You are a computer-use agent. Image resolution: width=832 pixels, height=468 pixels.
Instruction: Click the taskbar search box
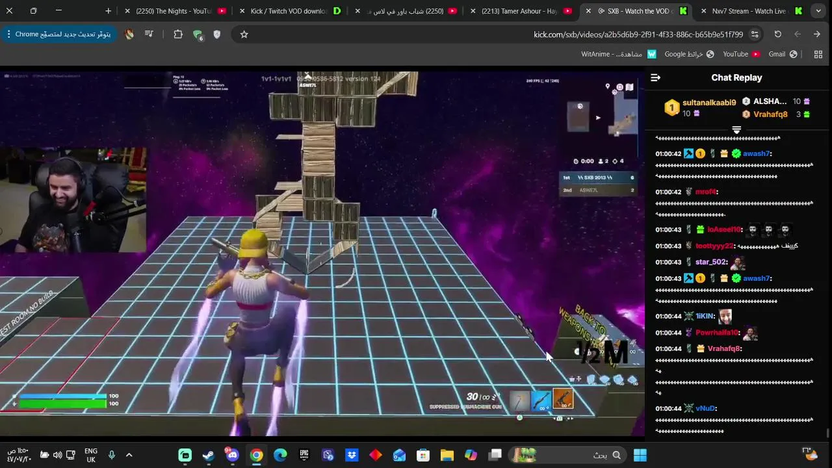pyautogui.click(x=569, y=455)
